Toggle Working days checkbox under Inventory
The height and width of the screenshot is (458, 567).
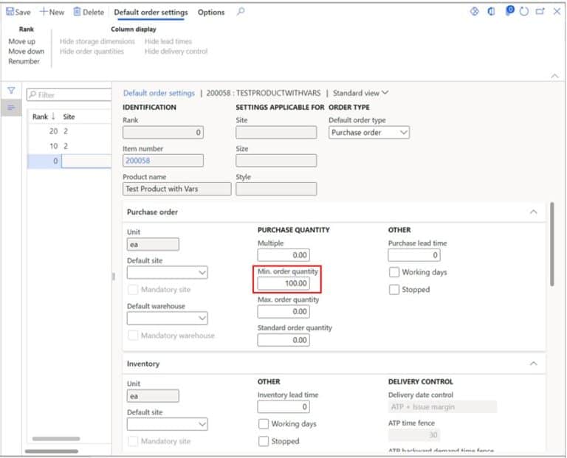point(264,424)
